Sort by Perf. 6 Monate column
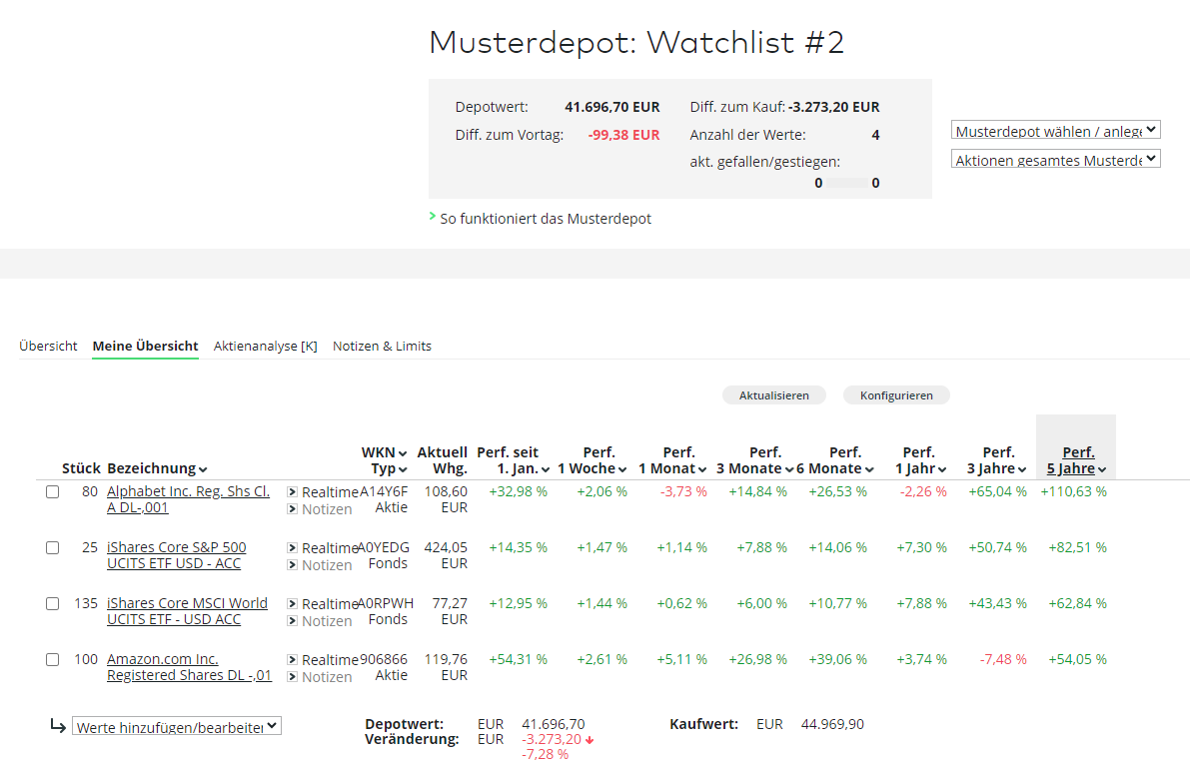 pyautogui.click(x=835, y=460)
